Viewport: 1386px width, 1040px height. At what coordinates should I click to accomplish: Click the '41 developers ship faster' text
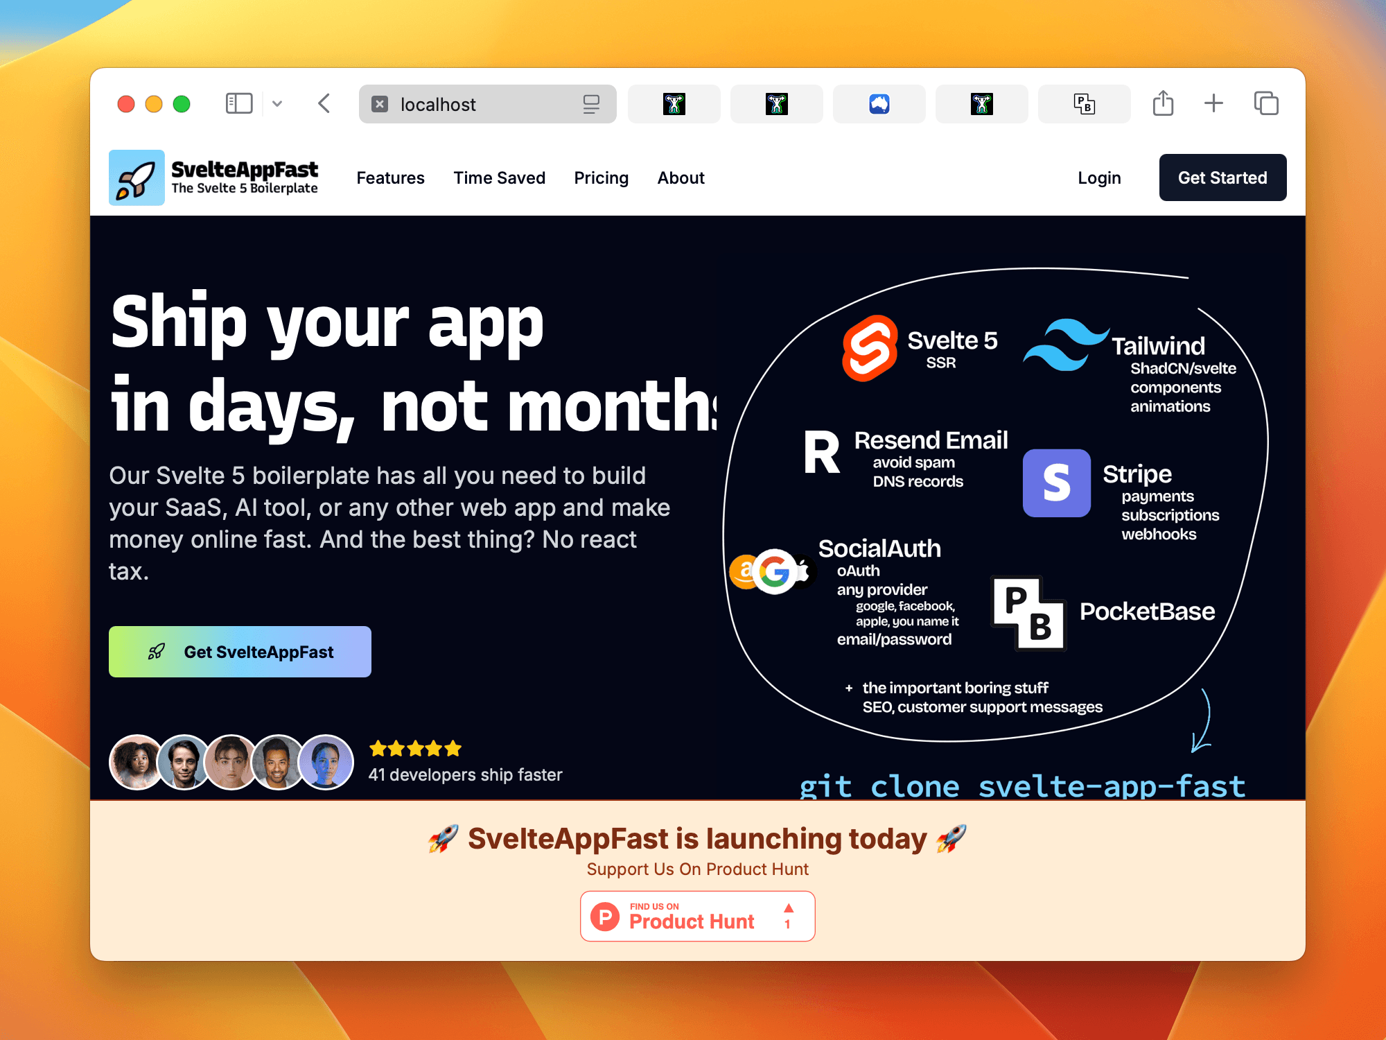click(x=465, y=774)
